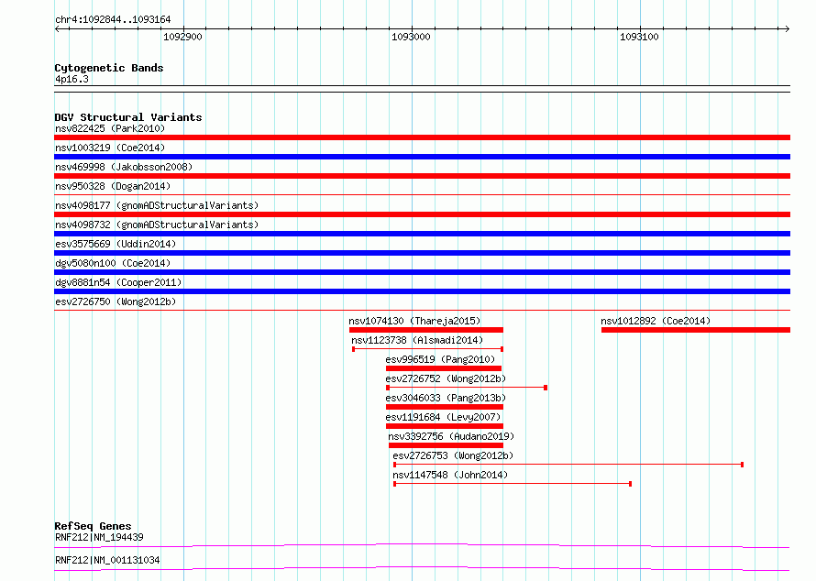Open the nsv1074130 (Thareja2015) variant label

point(414,321)
